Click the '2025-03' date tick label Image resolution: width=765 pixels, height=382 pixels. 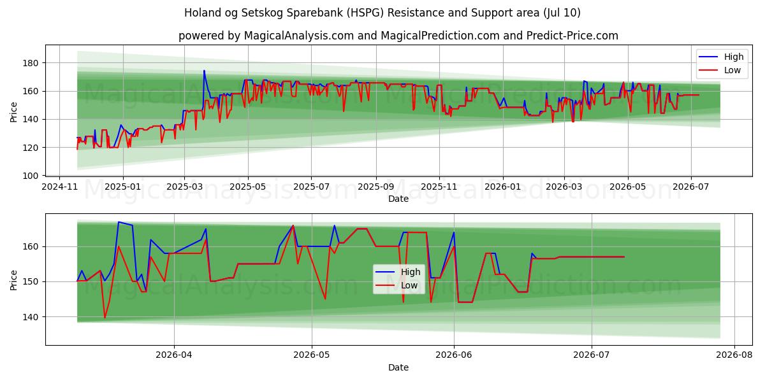coord(184,187)
